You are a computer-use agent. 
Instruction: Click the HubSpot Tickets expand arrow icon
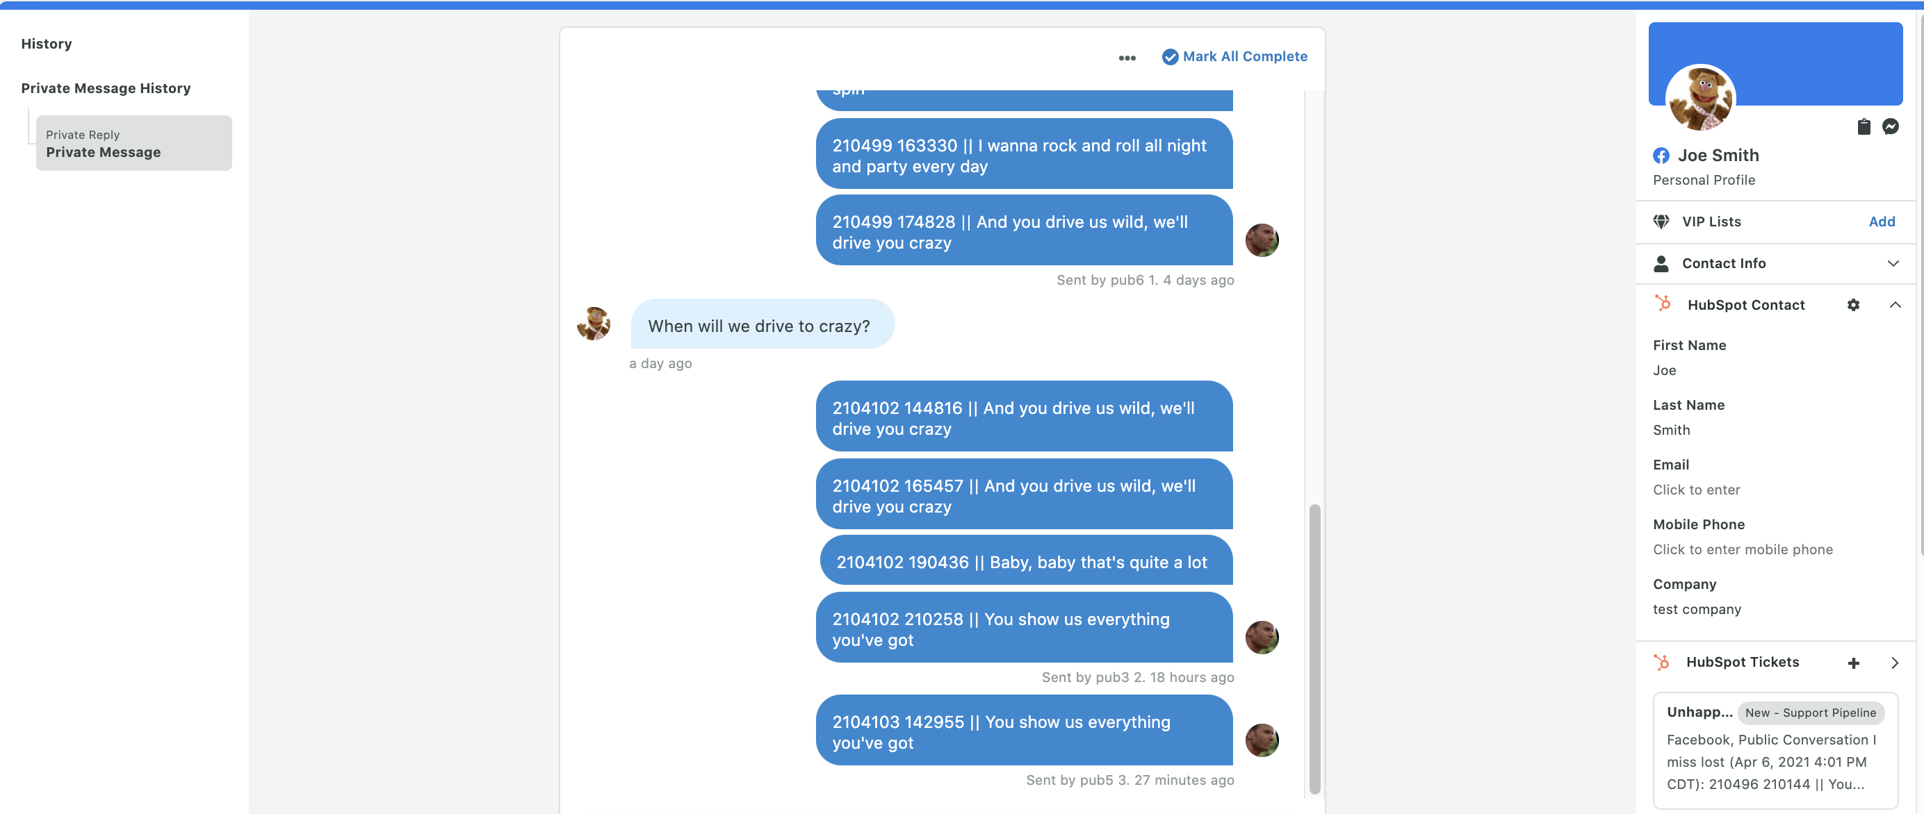(1895, 662)
